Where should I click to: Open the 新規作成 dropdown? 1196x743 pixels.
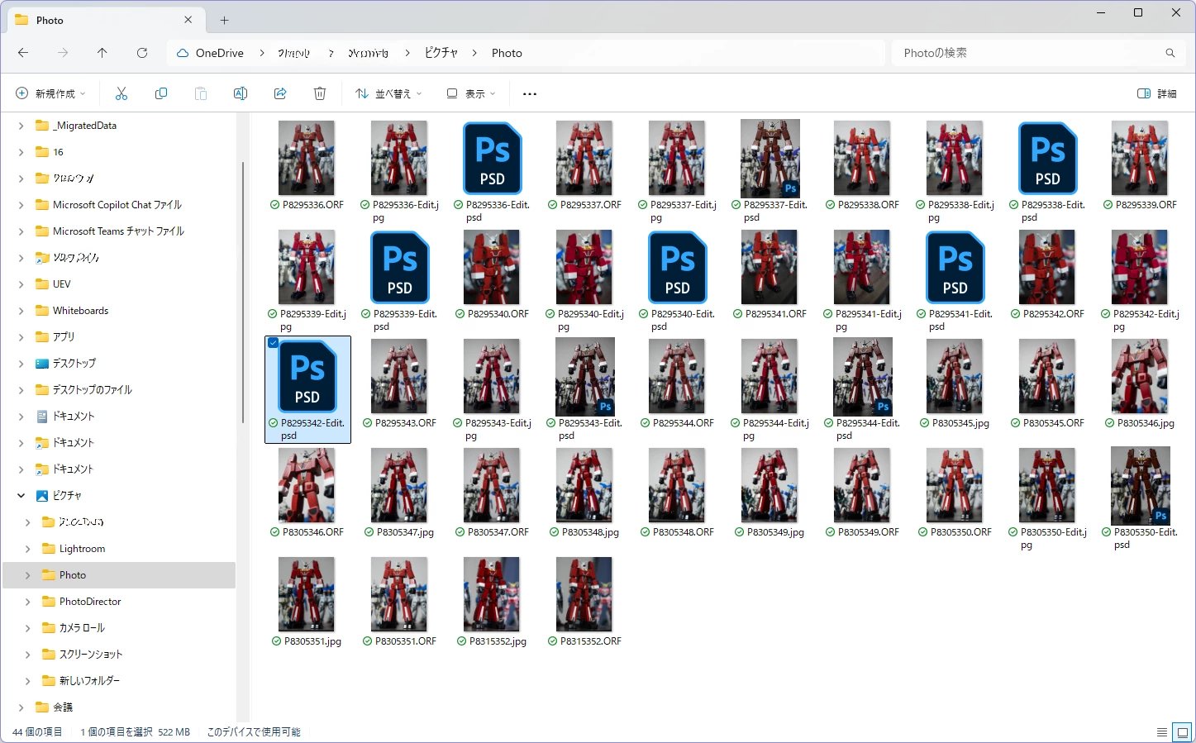50,93
